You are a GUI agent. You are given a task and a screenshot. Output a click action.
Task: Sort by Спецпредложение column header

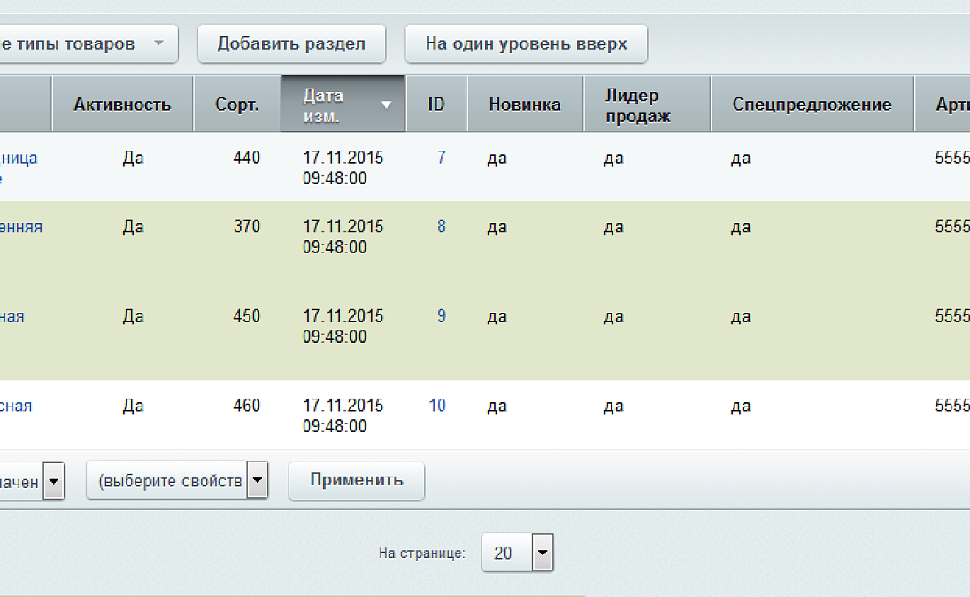click(812, 105)
